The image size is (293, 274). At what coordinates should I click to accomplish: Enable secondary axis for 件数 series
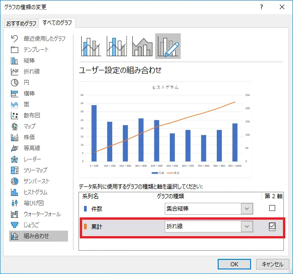(x=272, y=208)
